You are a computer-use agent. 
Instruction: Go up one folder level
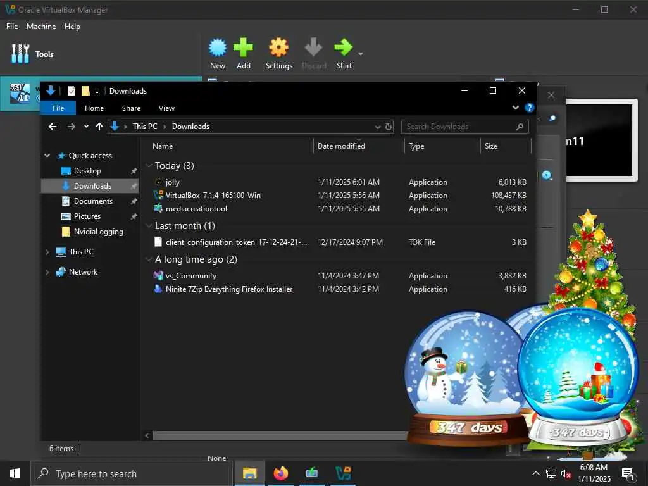(x=99, y=127)
